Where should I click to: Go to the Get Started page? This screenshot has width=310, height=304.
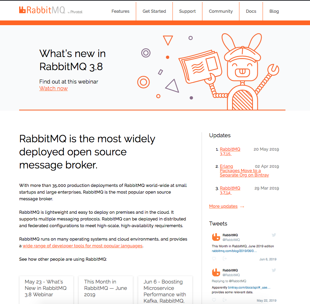pyautogui.click(x=154, y=11)
